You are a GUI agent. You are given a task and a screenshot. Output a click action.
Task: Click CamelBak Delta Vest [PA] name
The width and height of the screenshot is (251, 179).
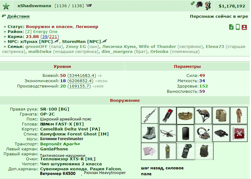(x=70, y=129)
